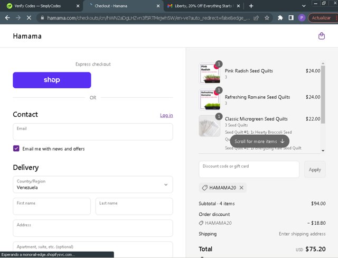Click the Express checkout label
The image size is (338, 258).
(93, 64)
